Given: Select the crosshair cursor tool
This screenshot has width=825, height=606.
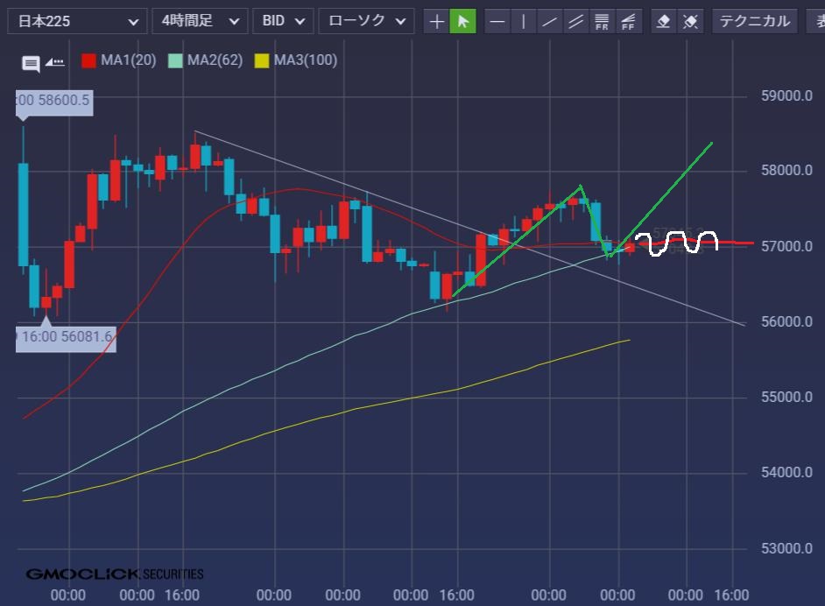Looking at the screenshot, I should pyautogui.click(x=436, y=21).
